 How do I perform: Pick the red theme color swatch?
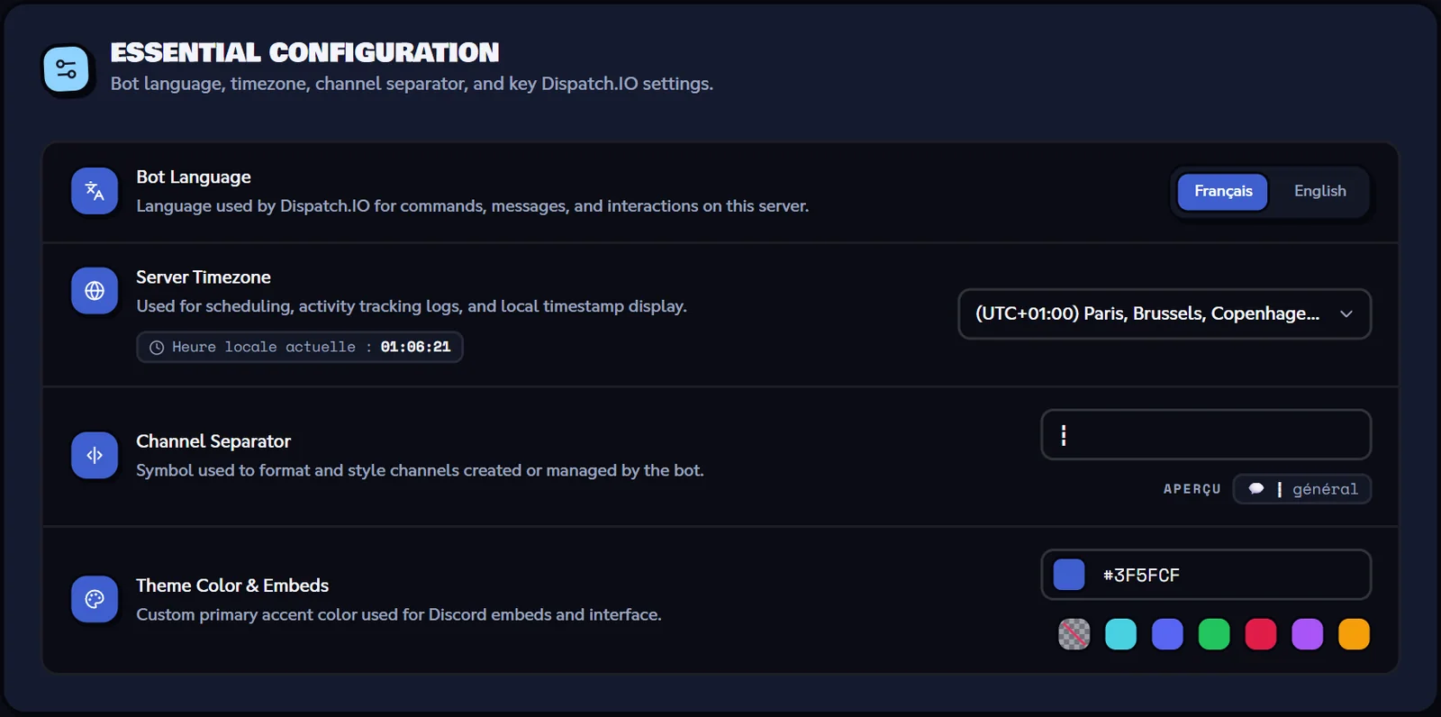pos(1261,634)
